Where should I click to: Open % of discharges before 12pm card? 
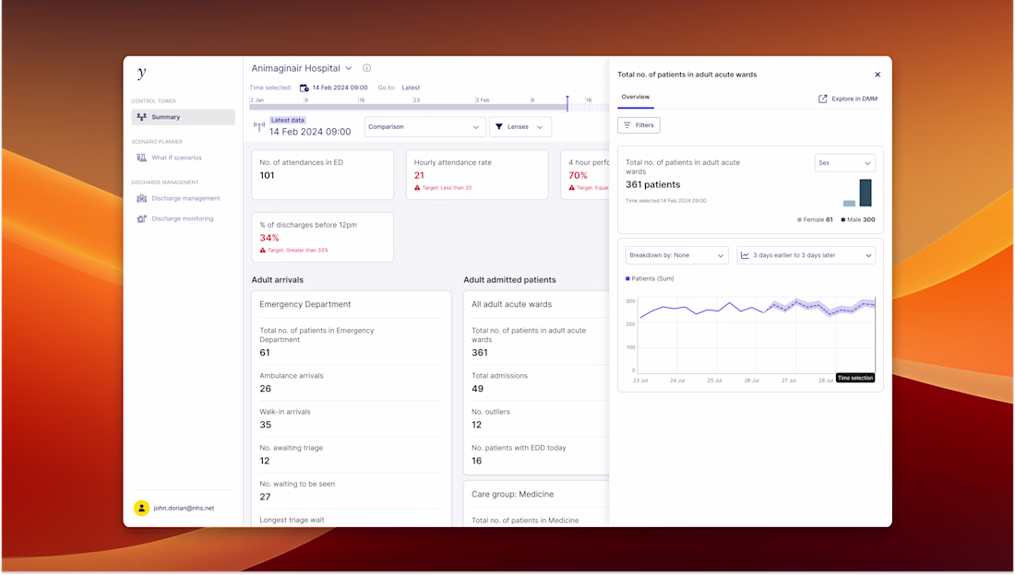[322, 238]
